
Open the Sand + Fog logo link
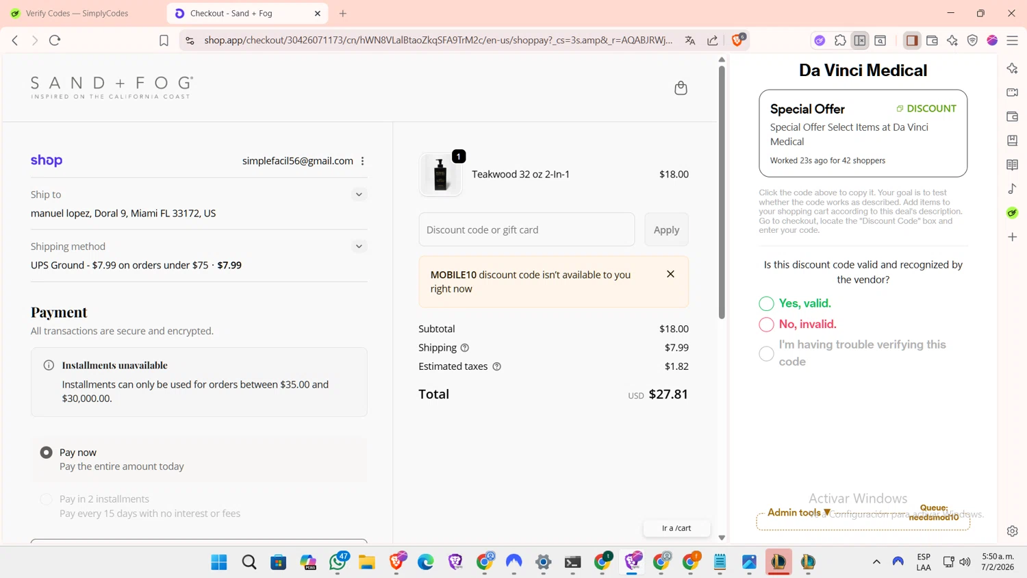[112, 88]
